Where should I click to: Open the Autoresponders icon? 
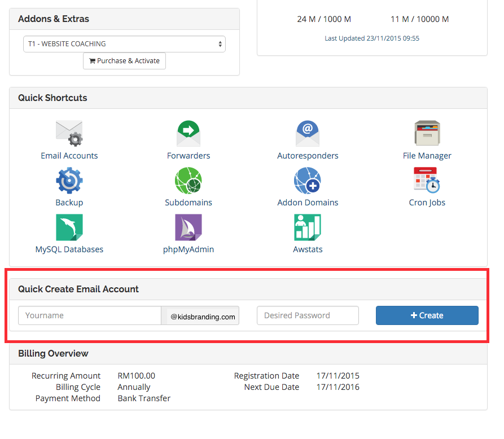pos(308,134)
